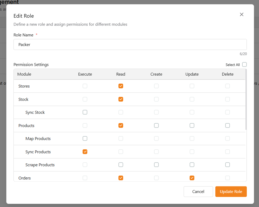Enable Delete permission for Products
Screen dimensions: 259x207
(x=228, y=125)
